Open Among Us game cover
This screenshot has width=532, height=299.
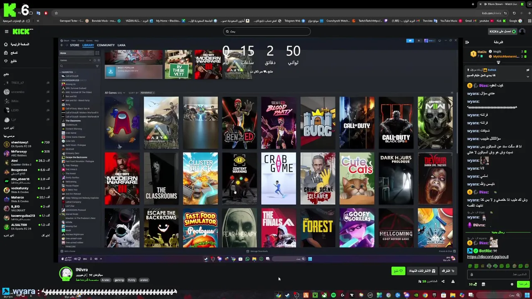point(122,123)
